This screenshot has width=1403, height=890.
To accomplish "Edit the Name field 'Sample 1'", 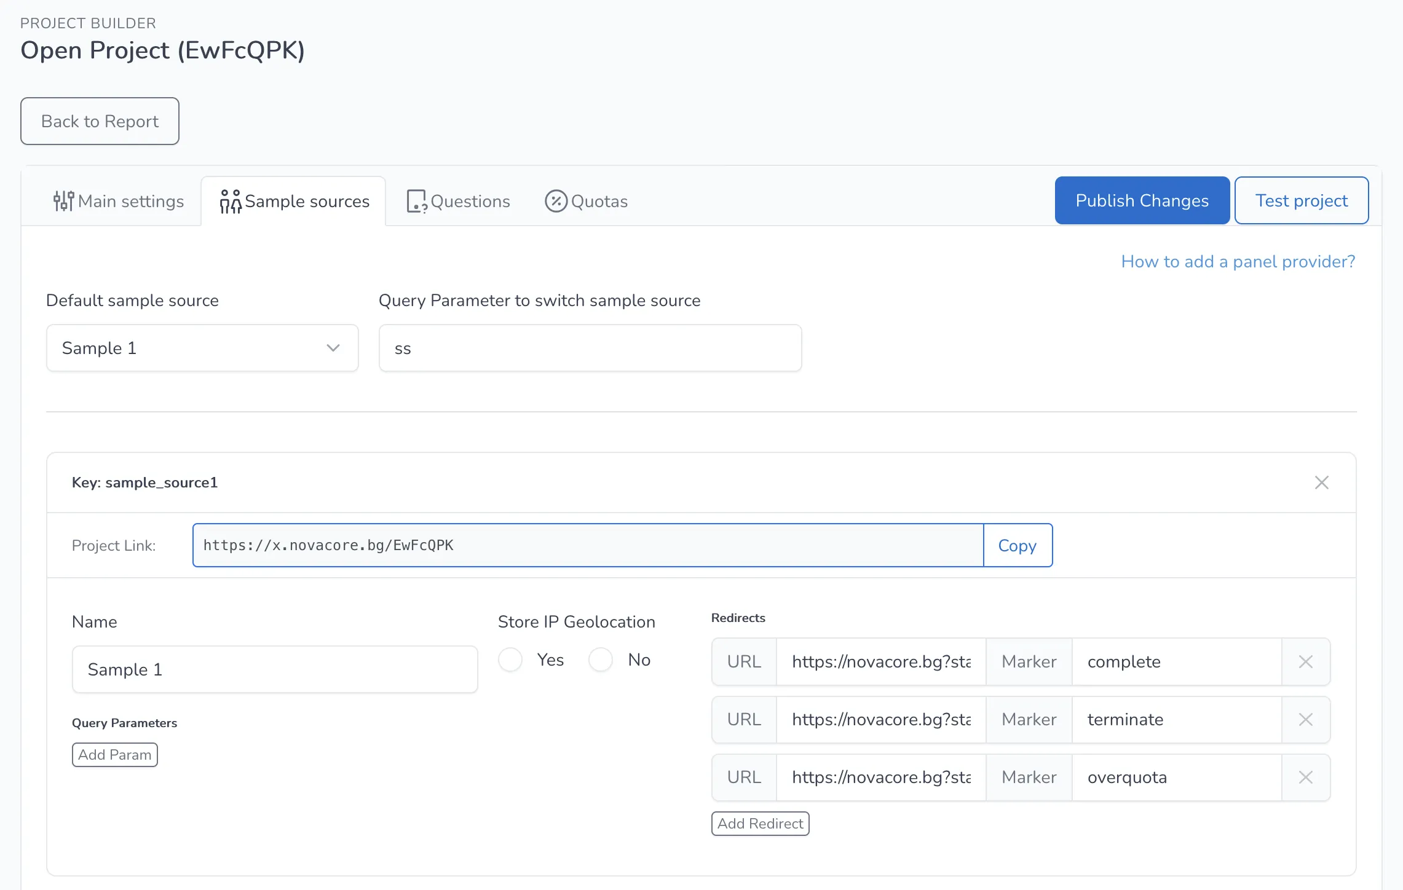I will tap(275, 669).
